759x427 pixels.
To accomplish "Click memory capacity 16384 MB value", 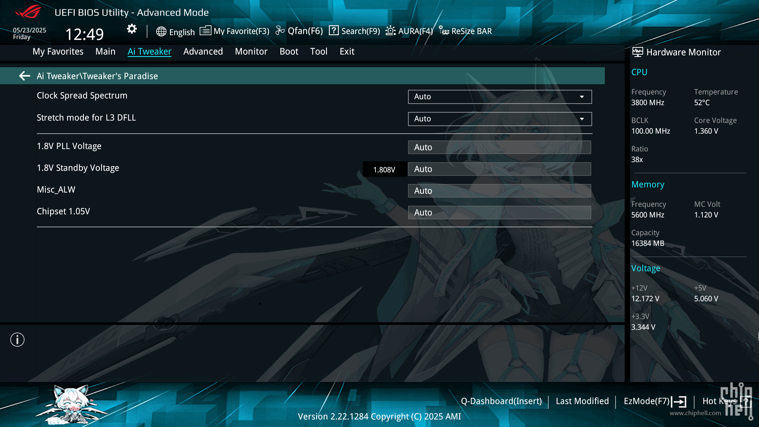I will (648, 244).
